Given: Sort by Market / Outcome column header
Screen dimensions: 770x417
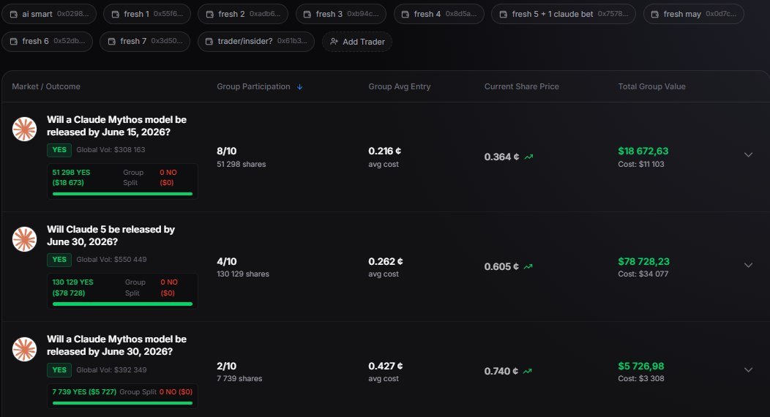Looking at the screenshot, I should pyautogui.click(x=46, y=86).
